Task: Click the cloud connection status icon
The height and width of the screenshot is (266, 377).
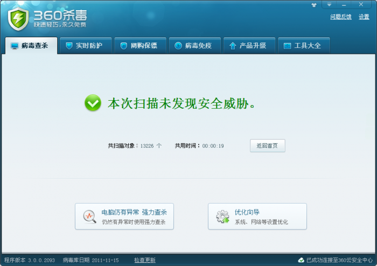Action: 301,260
